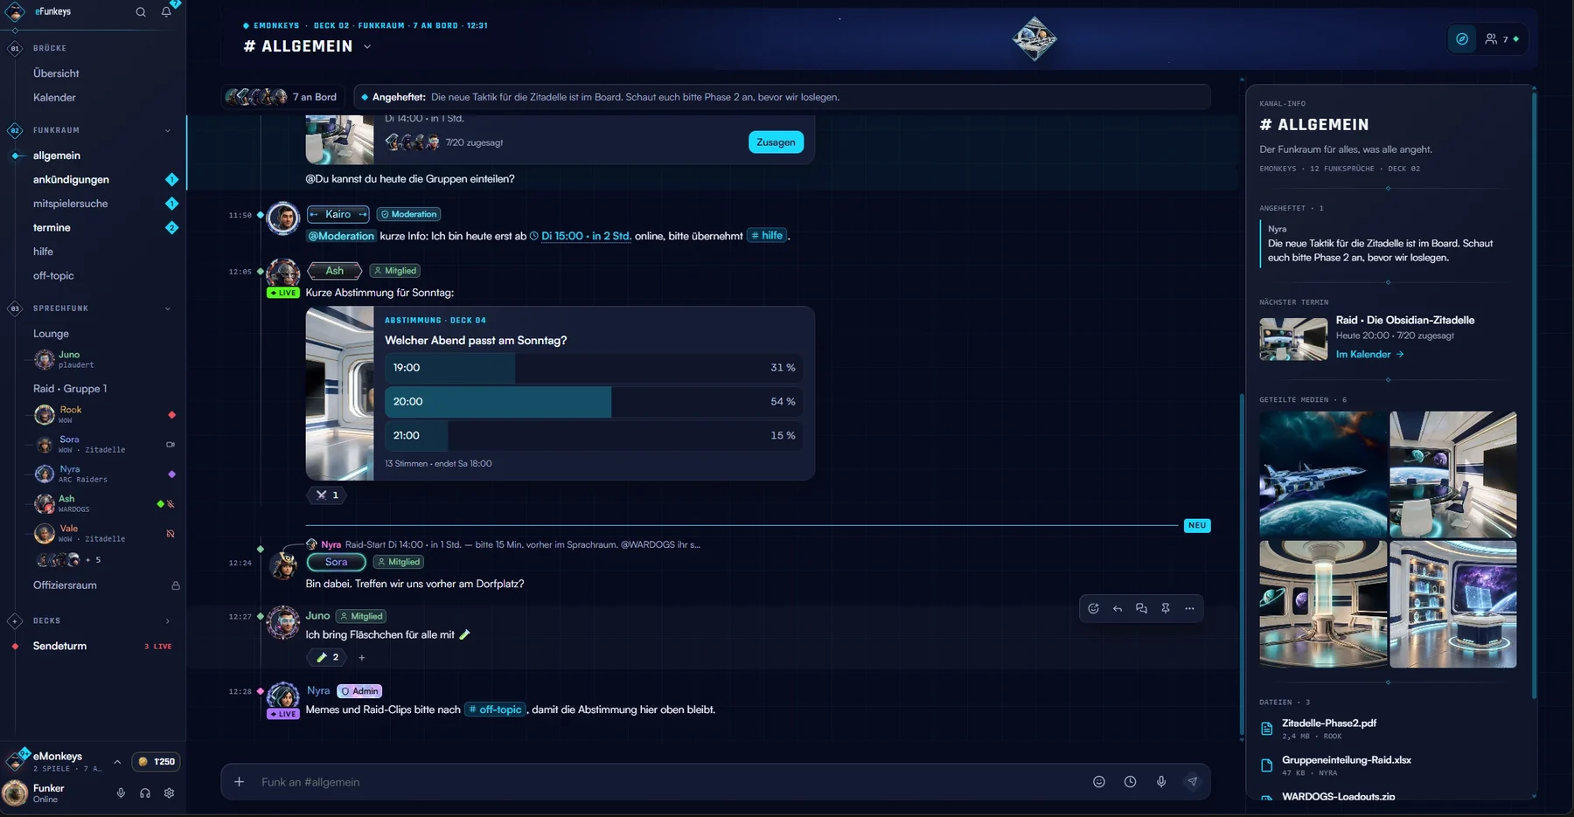Open user settings gear beside Funker
The height and width of the screenshot is (817, 1574).
(170, 793)
